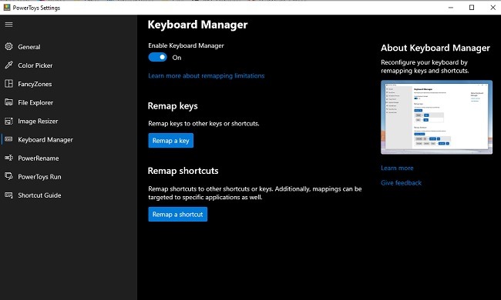The width and height of the screenshot is (501, 300).
Task: Open the hamburger navigation menu
Action: coord(9,24)
